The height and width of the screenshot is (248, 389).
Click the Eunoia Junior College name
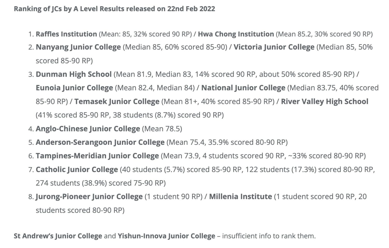click(74, 88)
